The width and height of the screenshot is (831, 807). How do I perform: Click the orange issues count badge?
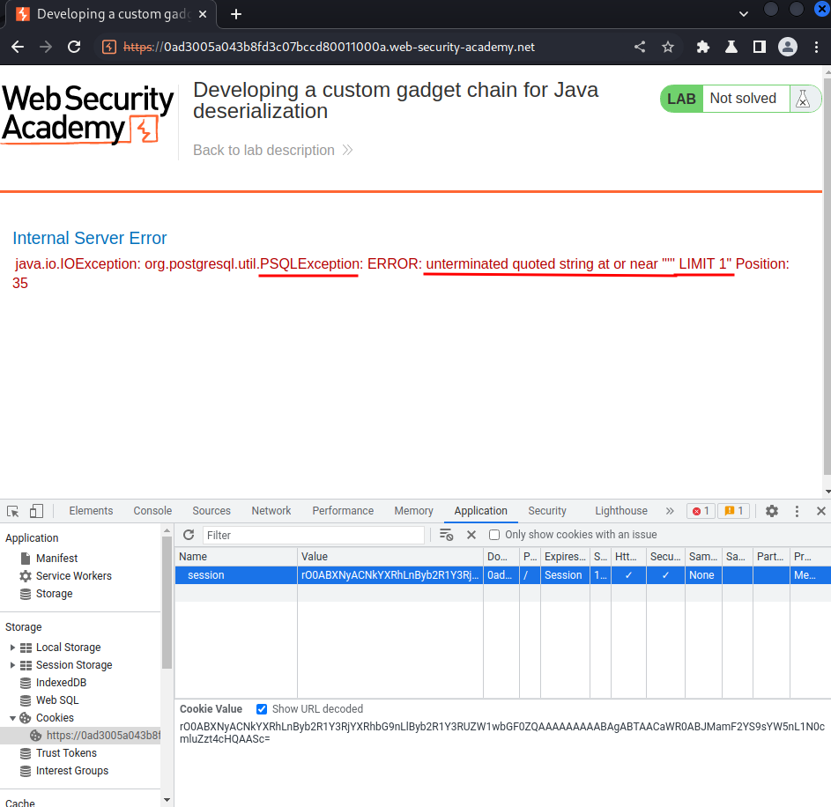click(x=733, y=511)
